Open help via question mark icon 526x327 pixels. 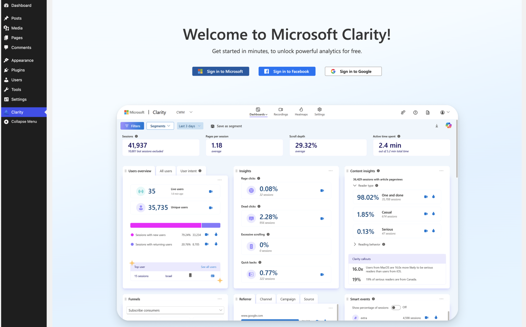pos(415,112)
